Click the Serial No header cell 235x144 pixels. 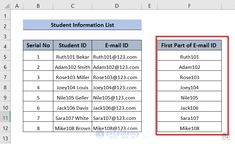click(38, 45)
